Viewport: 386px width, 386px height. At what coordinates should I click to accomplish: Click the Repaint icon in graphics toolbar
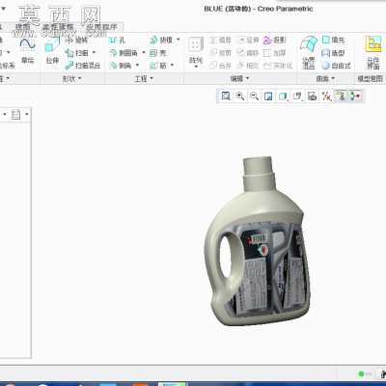268,96
